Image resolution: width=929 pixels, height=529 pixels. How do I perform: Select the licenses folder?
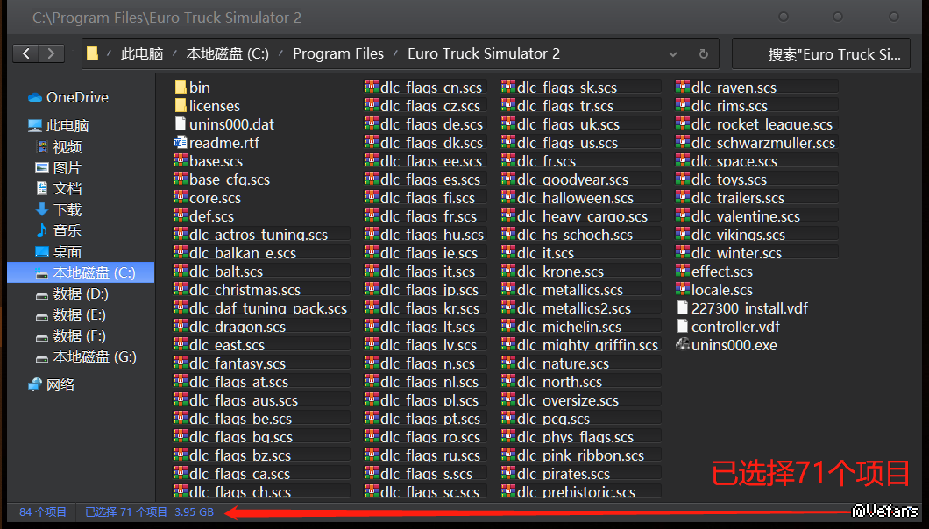(x=214, y=106)
